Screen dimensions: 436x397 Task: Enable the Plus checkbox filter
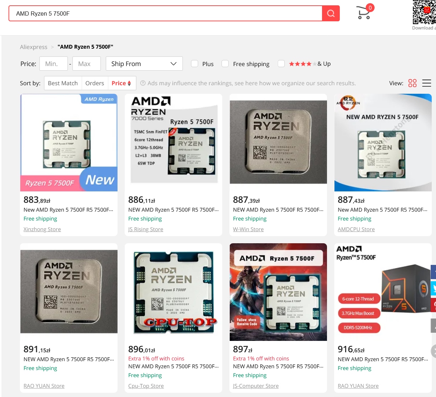pos(195,64)
